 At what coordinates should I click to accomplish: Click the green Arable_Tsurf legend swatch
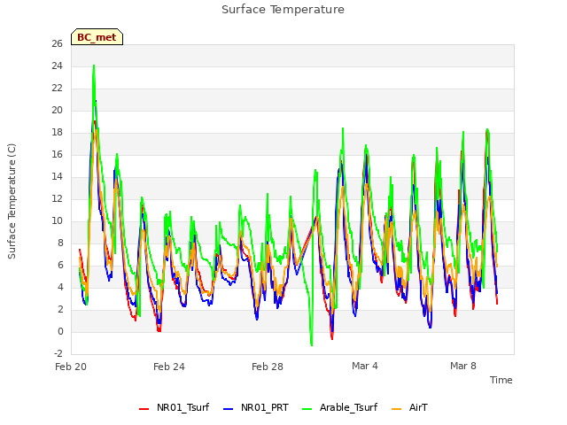click(307, 409)
